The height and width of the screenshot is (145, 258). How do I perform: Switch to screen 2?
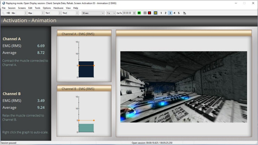click(x=166, y=13)
